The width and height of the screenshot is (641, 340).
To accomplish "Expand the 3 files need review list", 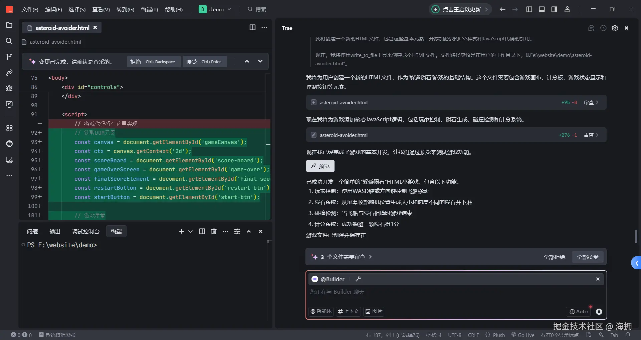I will [342, 257].
